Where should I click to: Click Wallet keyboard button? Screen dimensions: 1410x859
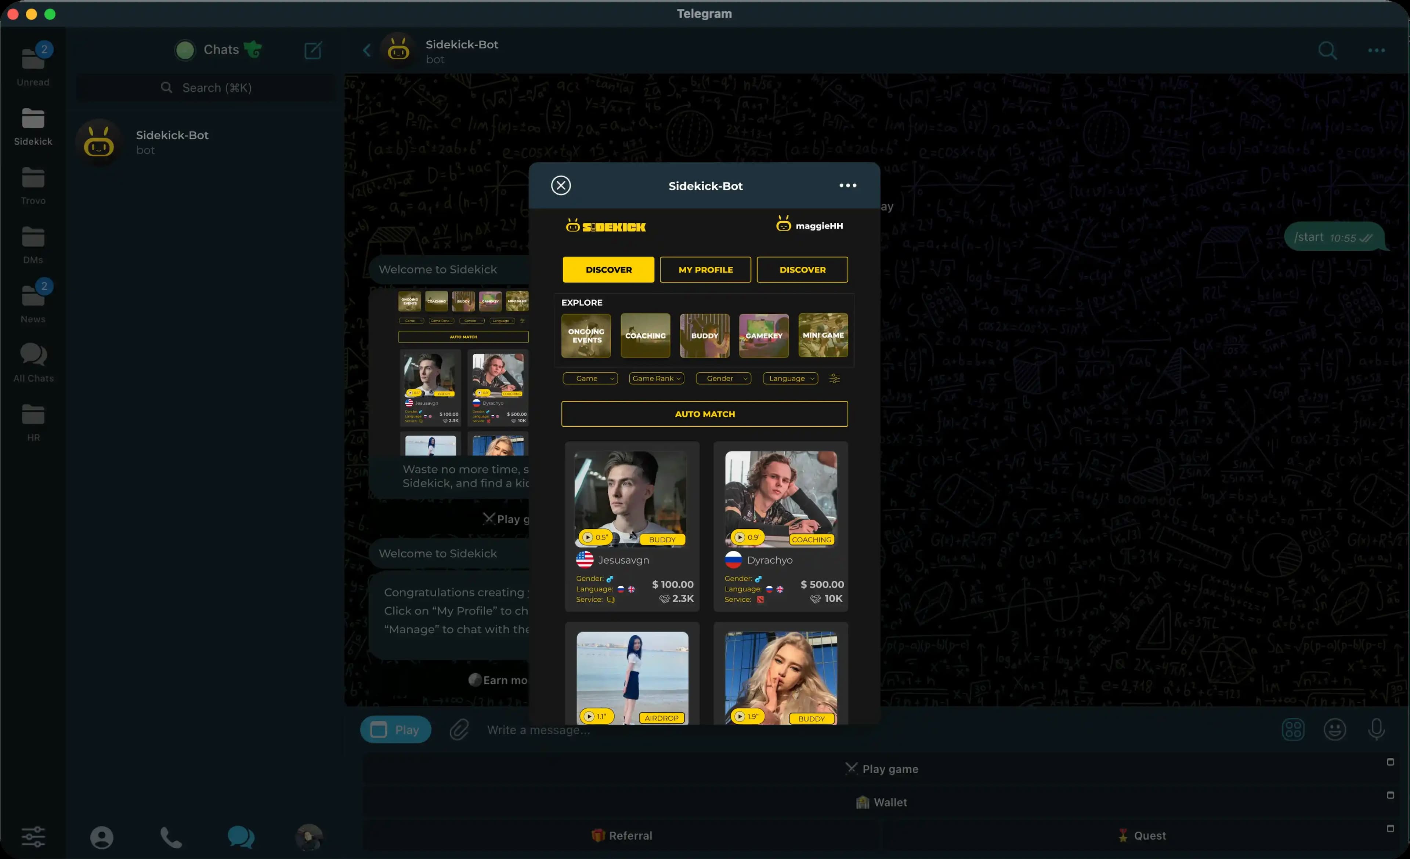pos(882,802)
